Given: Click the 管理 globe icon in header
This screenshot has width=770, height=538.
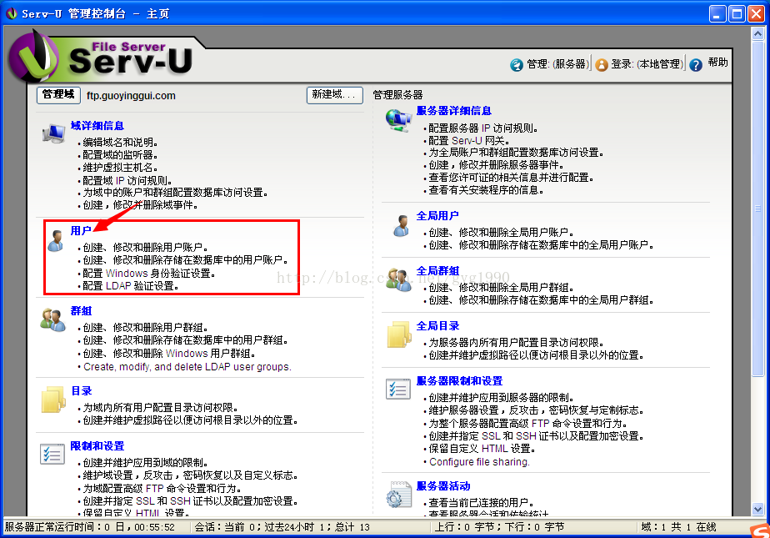Looking at the screenshot, I should (517, 65).
